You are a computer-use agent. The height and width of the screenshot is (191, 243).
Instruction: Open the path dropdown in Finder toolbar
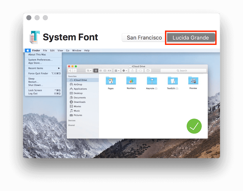(89, 71)
